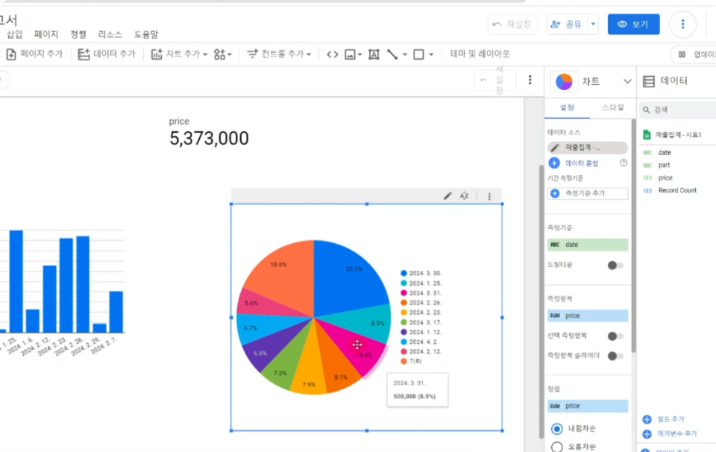Click the sort price chip
Image resolution: width=716 pixels, height=452 pixels.
(588, 406)
